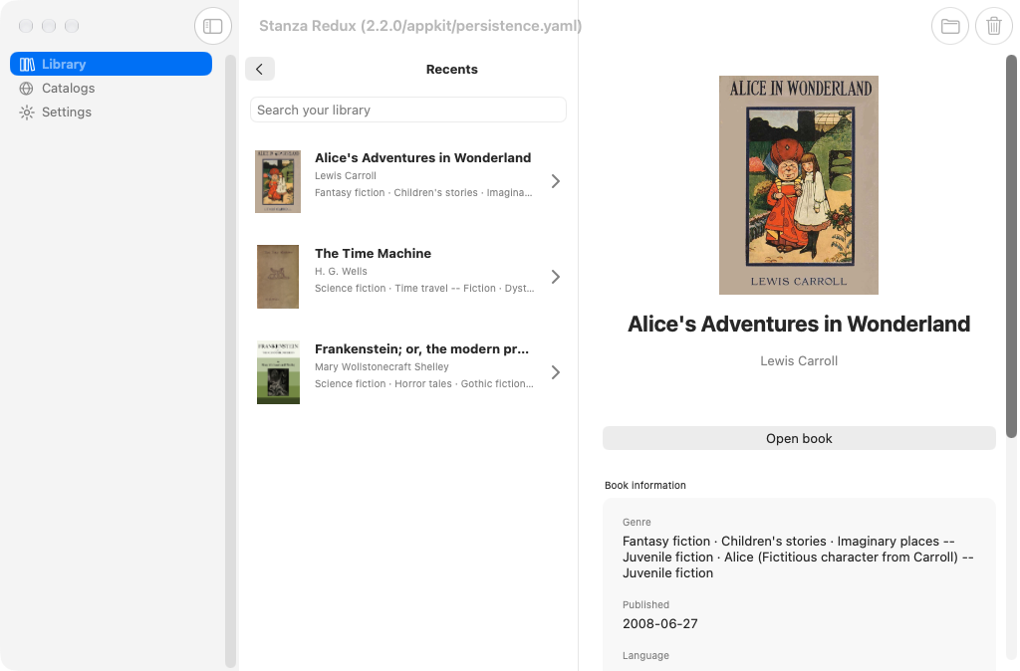Click The Time Machine cover thumbnail
Image resolution: width=1020 pixels, height=671 pixels.
point(278,277)
